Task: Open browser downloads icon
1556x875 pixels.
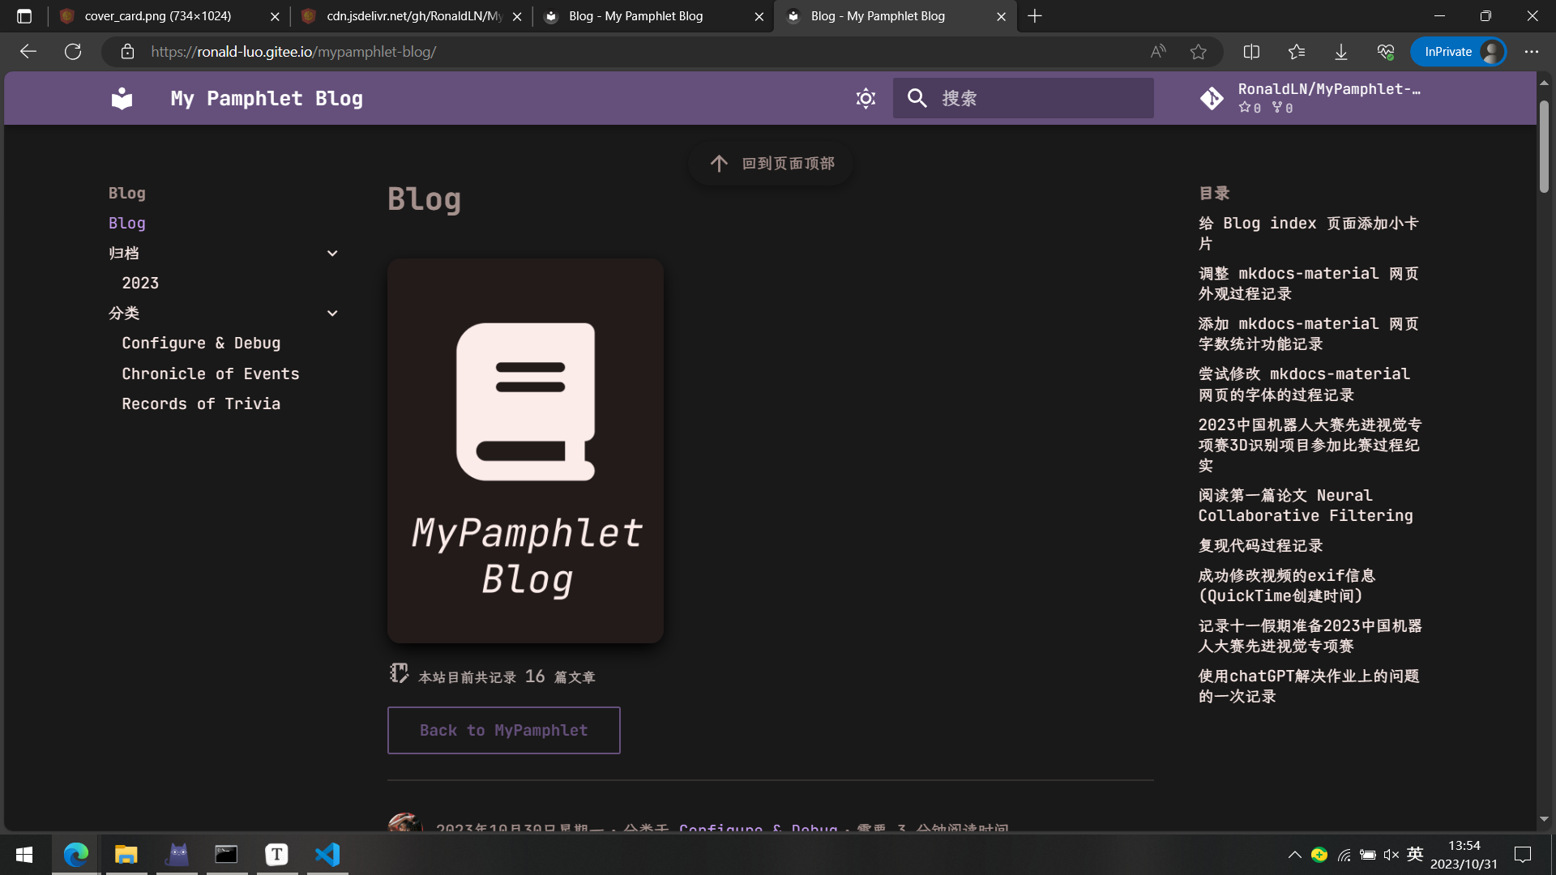Action: point(1341,52)
